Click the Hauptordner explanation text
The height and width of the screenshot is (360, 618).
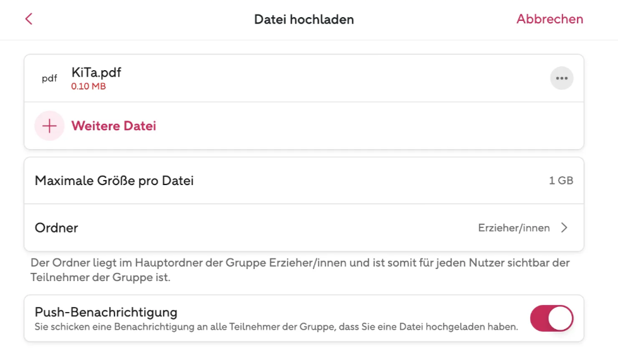[300, 270]
